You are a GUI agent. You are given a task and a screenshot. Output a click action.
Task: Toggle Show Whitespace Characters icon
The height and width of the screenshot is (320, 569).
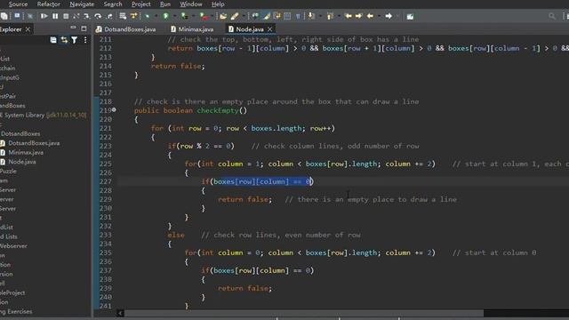coord(298,16)
